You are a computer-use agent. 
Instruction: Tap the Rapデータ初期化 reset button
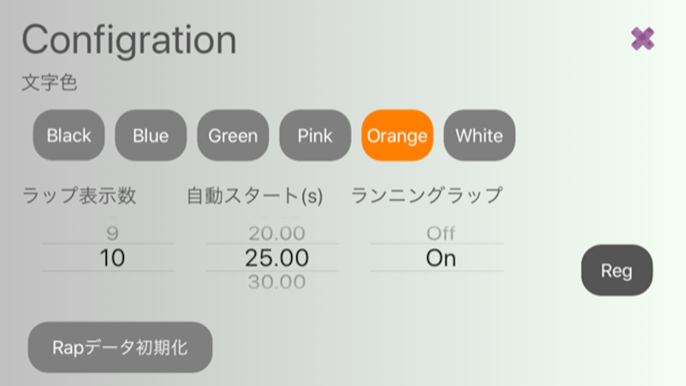click(120, 348)
